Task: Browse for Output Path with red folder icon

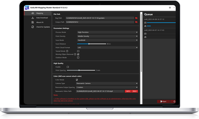Action: click(137, 22)
